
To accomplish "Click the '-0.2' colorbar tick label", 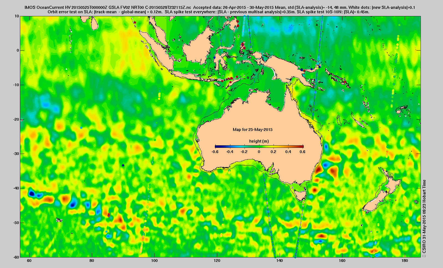I will coord(244,152).
